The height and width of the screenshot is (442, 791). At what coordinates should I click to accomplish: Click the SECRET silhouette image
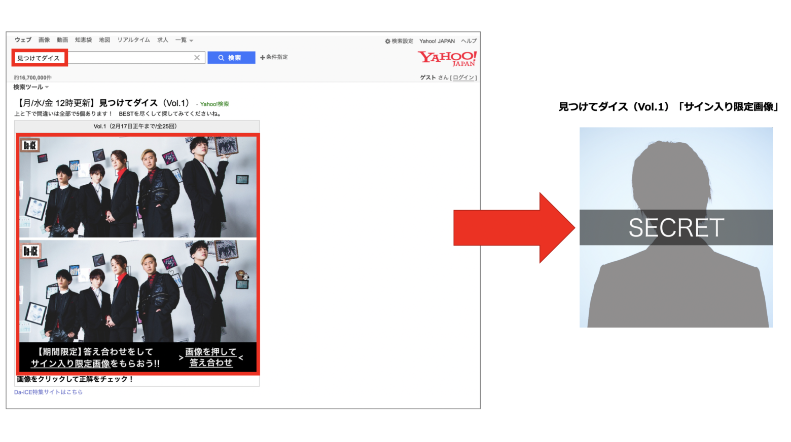click(x=676, y=227)
